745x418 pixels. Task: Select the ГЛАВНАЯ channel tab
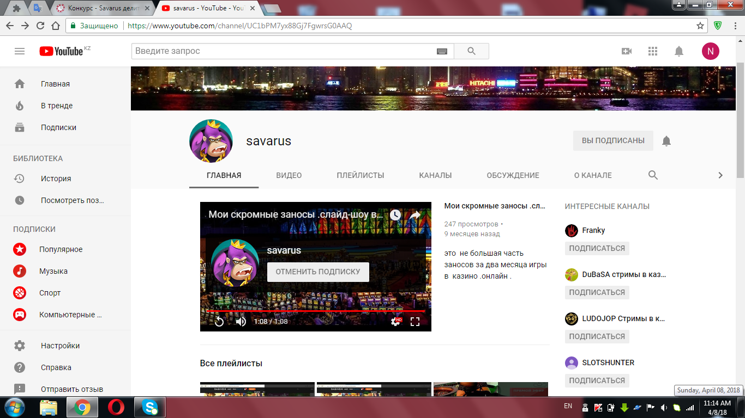click(224, 175)
